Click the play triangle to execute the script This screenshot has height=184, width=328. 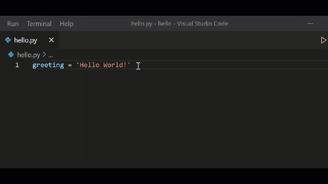coord(324,40)
